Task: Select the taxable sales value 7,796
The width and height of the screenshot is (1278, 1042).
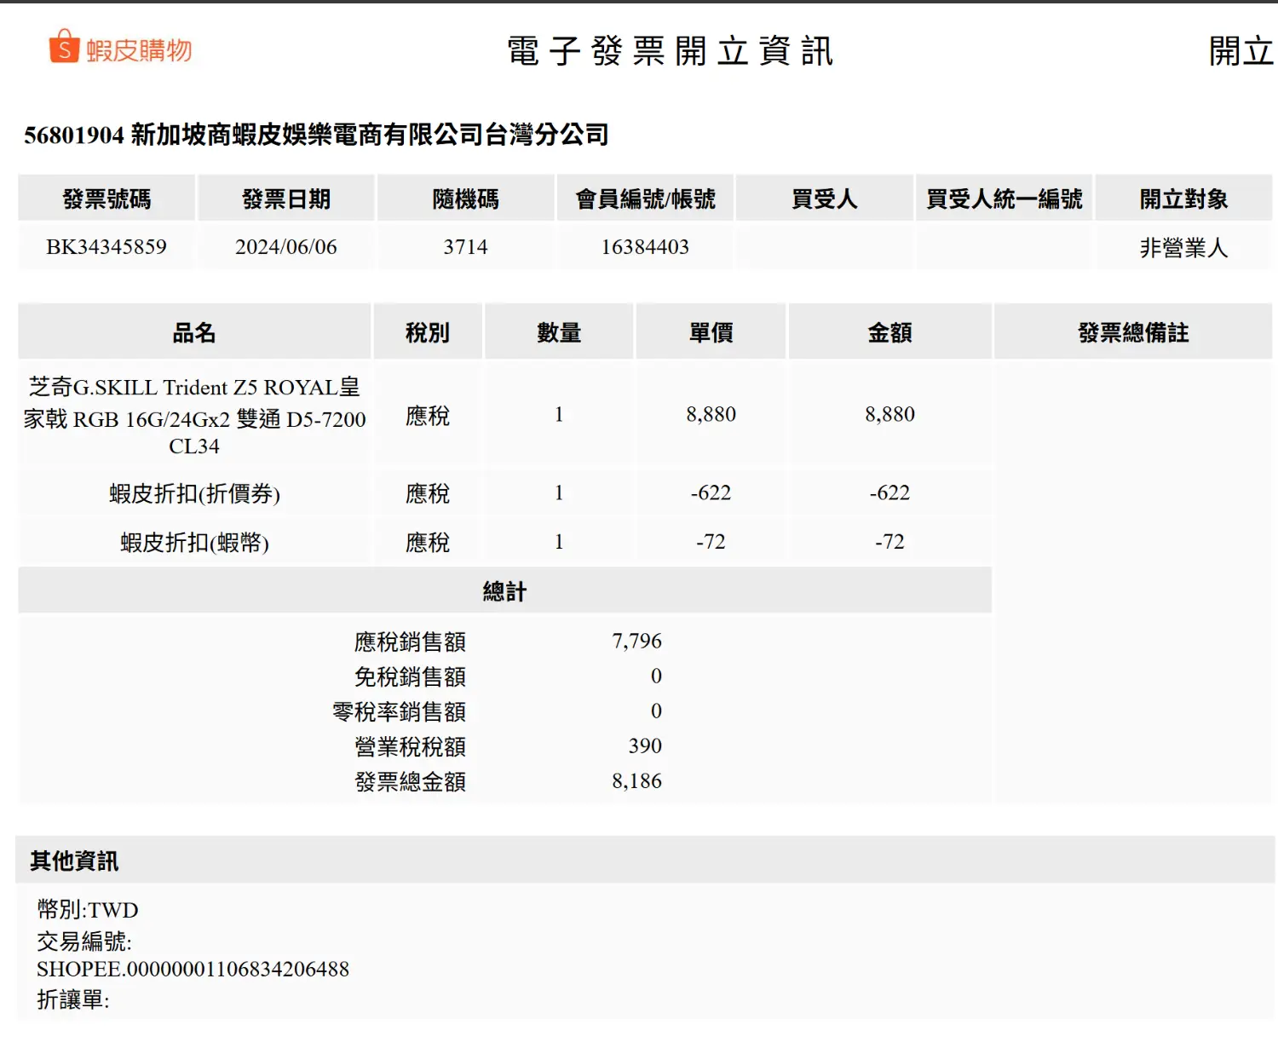Action: coord(636,641)
